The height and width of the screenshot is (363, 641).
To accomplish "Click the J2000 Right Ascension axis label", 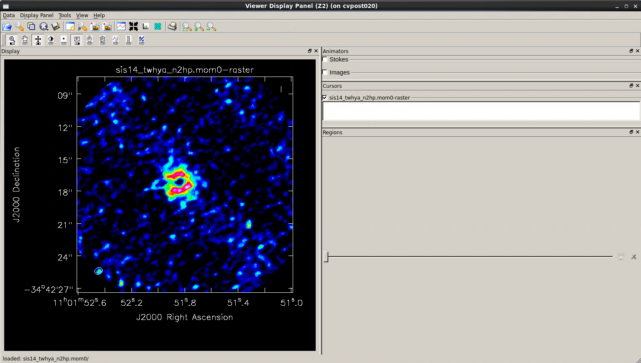I will point(185,317).
